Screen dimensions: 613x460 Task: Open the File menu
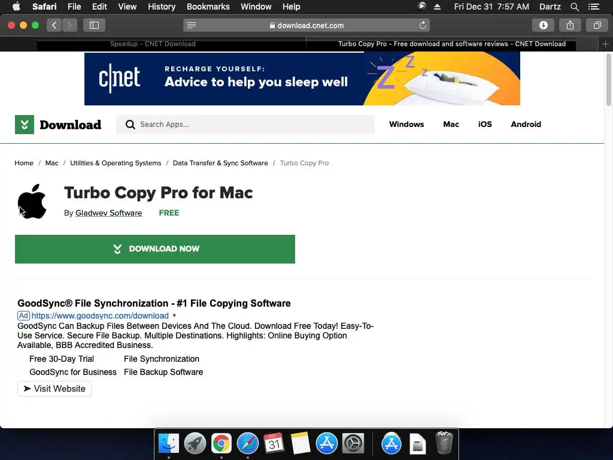click(x=74, y=7)
